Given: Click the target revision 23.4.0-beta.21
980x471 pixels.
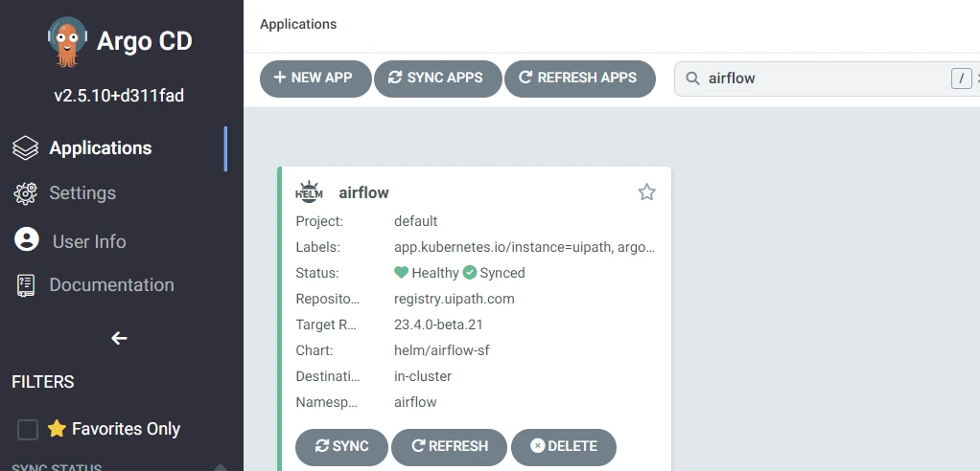Looking at the screenshot, I should pyautogui.click(x=438, y=325).
